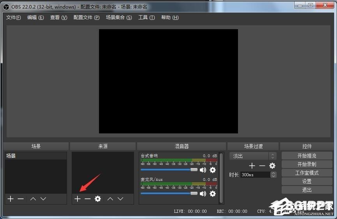Remove the selected scene

point(21,199)
